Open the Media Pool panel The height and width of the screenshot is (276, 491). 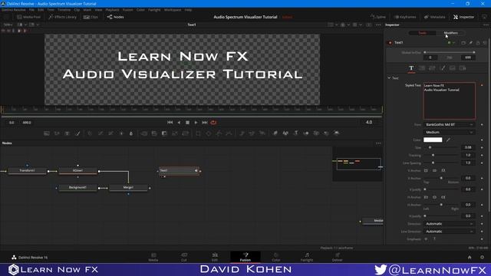[29, 17]
